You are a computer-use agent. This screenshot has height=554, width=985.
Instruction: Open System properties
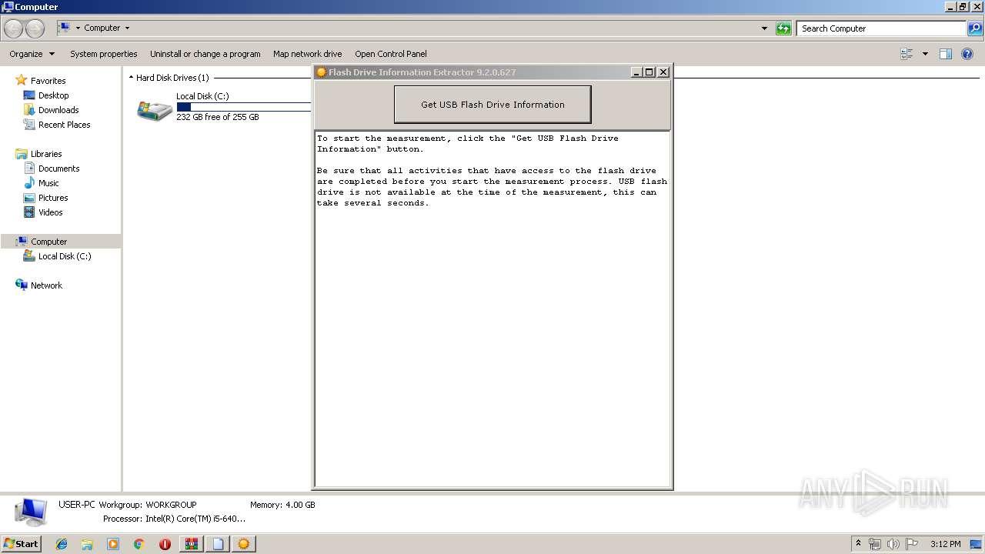(x=104, y=54)
